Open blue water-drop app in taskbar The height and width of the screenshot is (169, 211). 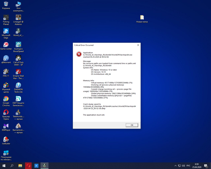(x=36, y=166)
